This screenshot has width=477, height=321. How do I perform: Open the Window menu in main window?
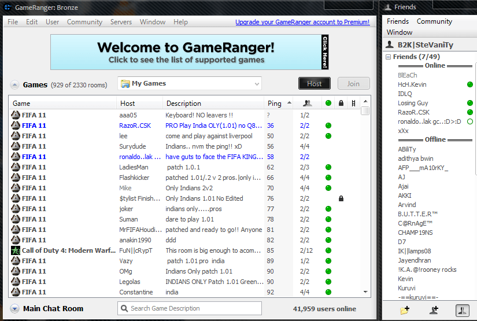point(153,22)
